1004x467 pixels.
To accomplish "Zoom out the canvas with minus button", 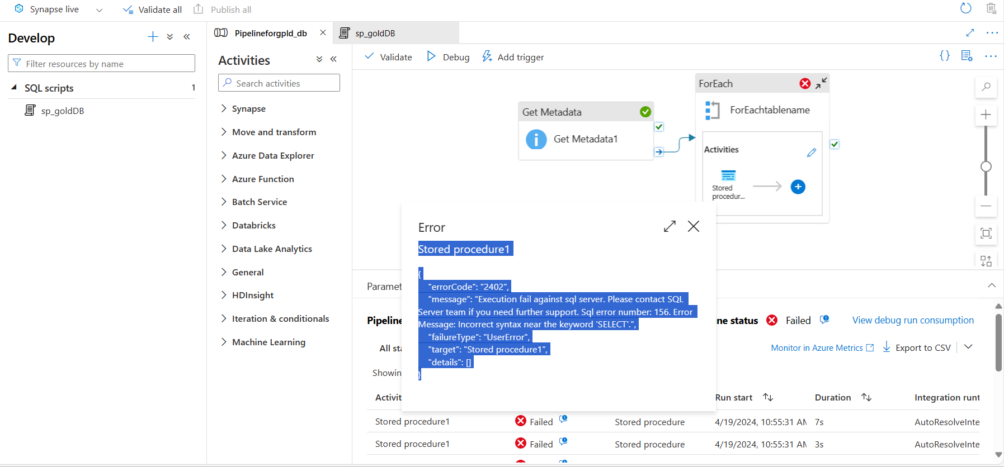I will point(986,206).
